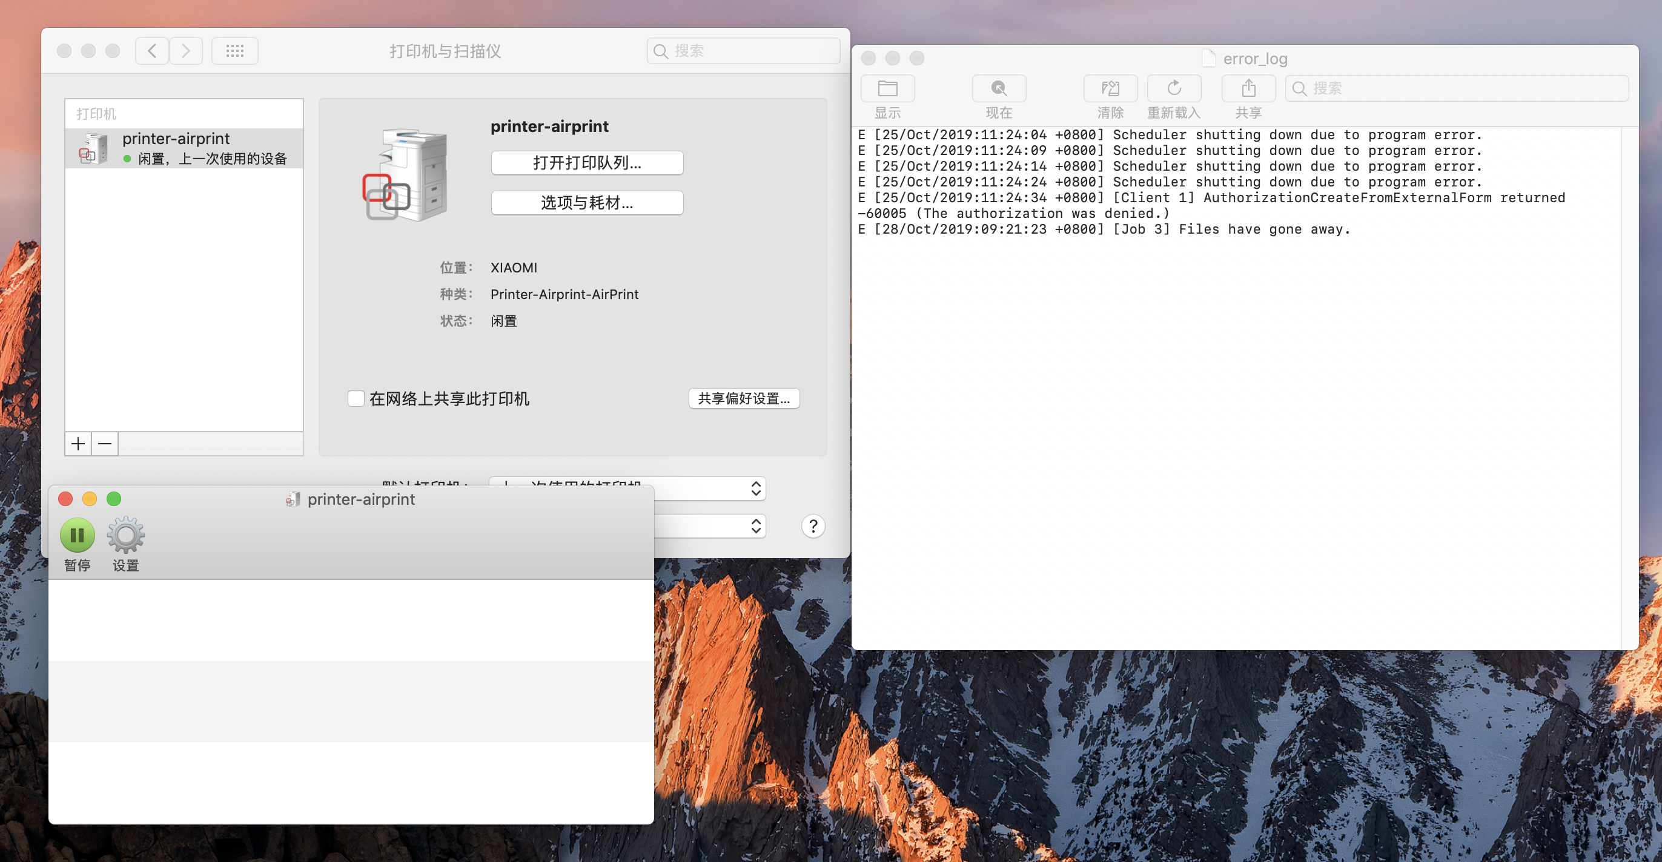Click the Show sidebar icon in Console
Viewport: 1662px width, 862px height.
[x=887, y=88]
